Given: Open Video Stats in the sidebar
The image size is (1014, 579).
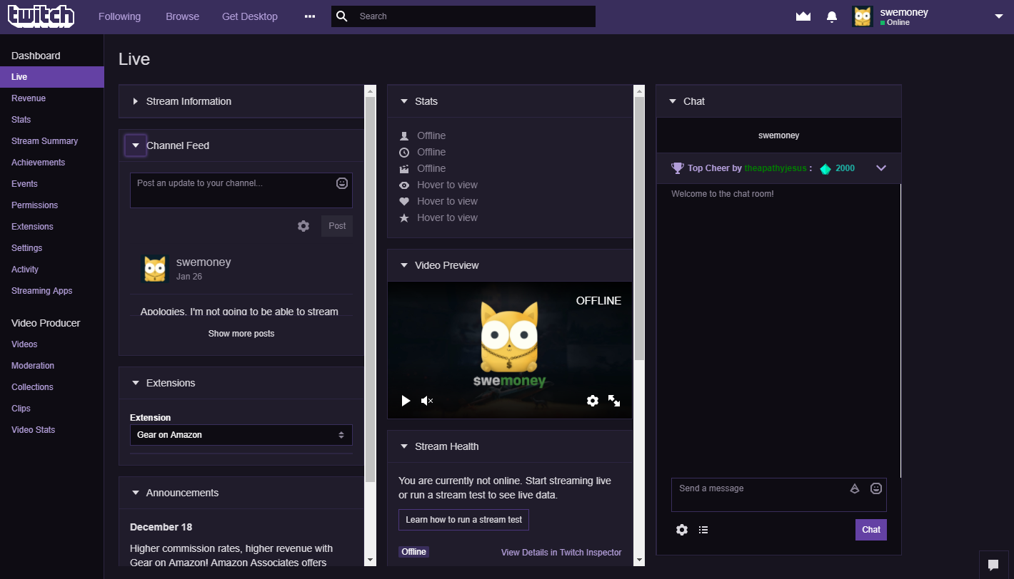Looking at the screenshot, I should point(34,430).
